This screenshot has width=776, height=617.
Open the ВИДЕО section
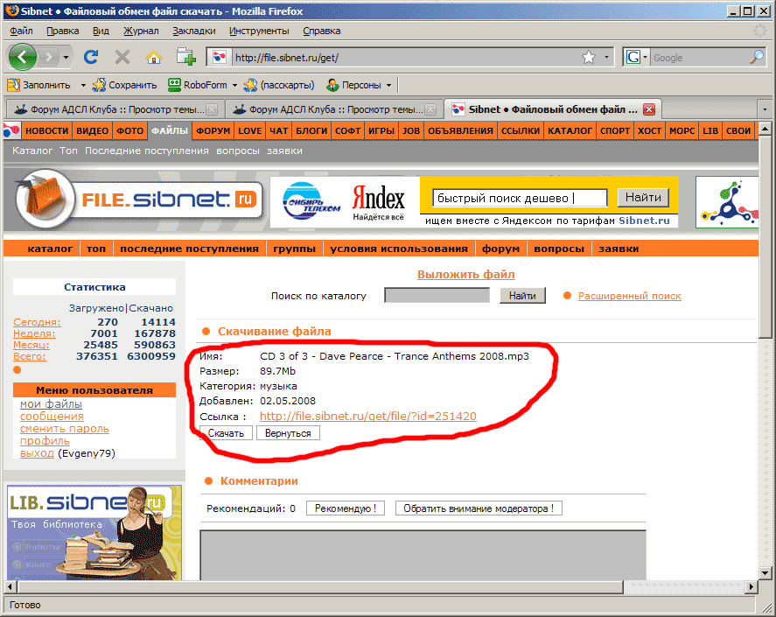point(93,130)
